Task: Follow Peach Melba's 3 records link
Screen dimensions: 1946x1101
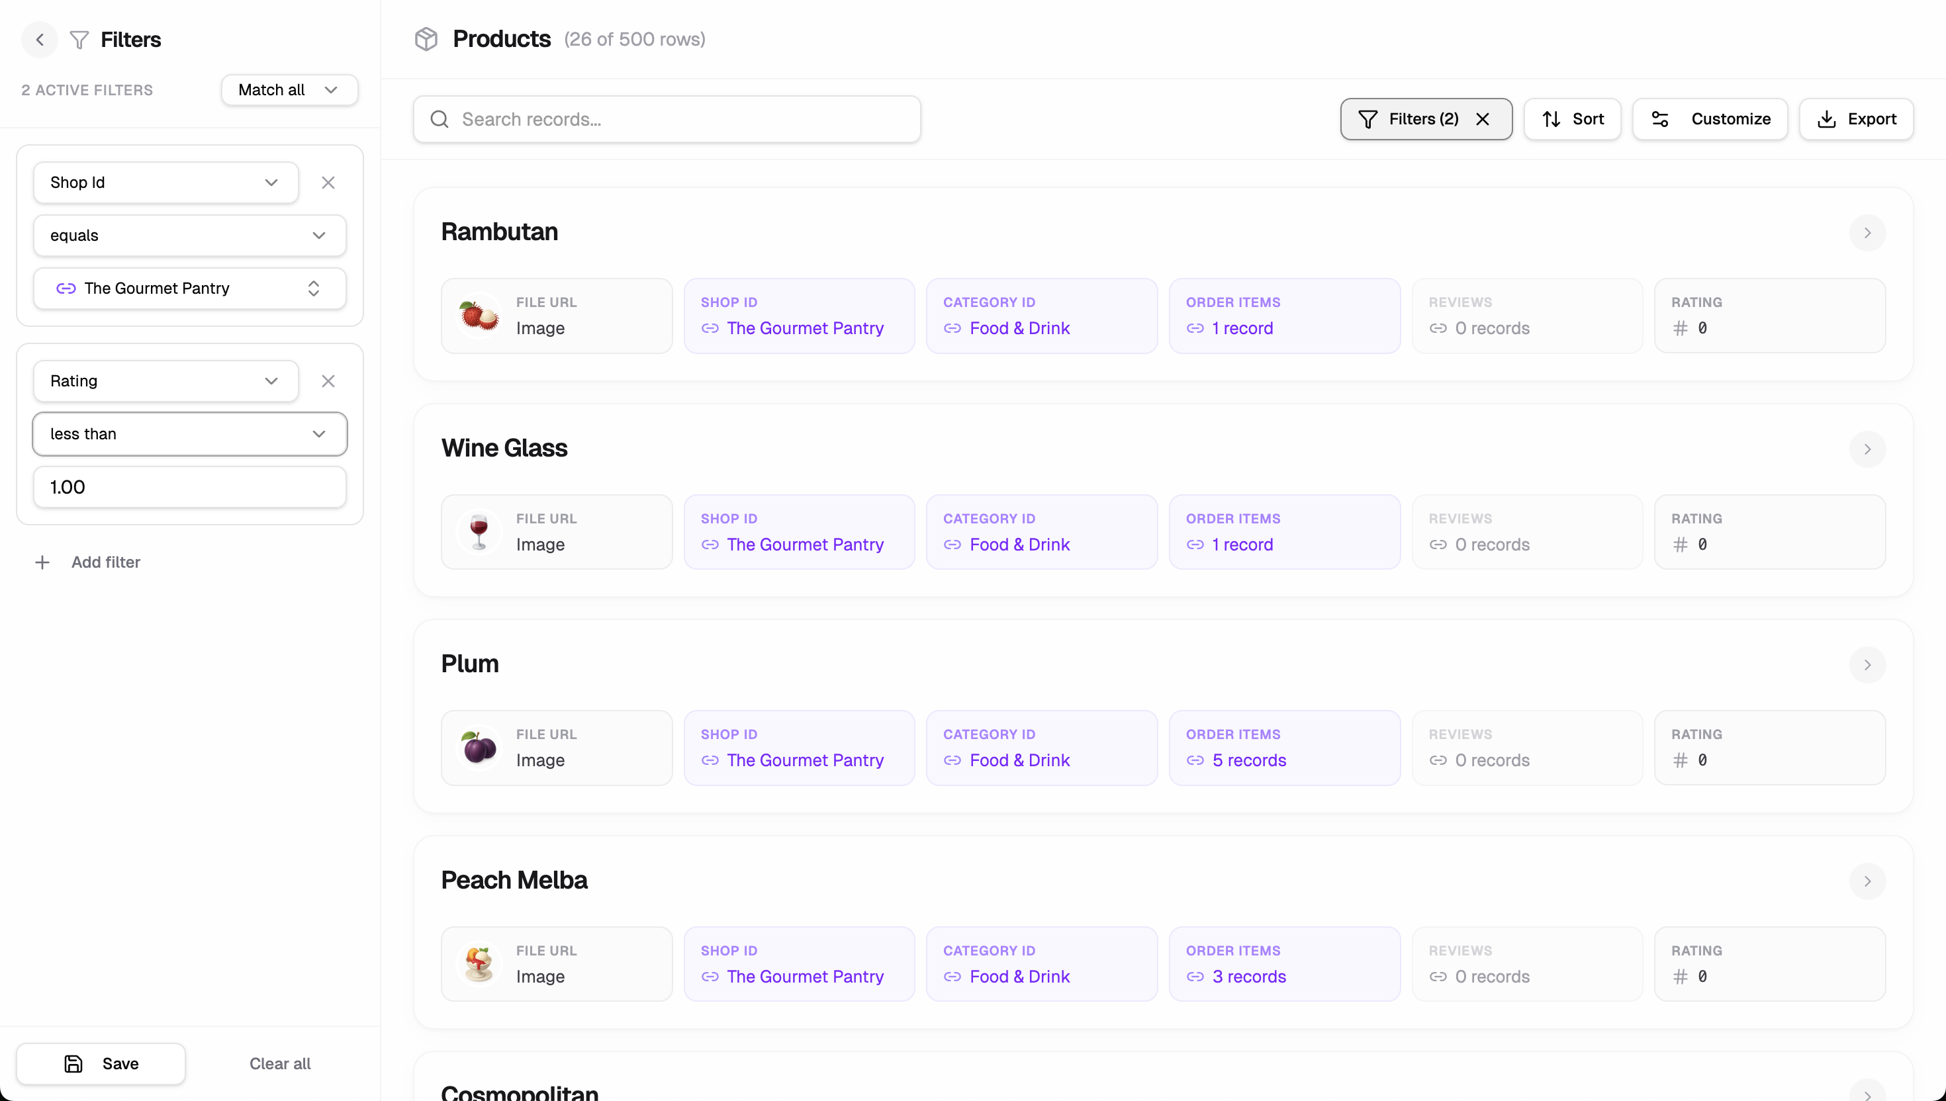Action: click(1248, 976)
